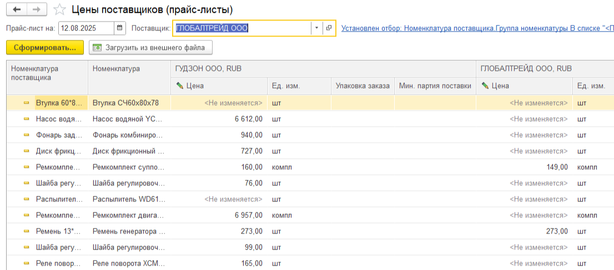Select the 'Фонарь комбиниро…' cell
This screenshot has height=270, width=614.
point(129,135)
